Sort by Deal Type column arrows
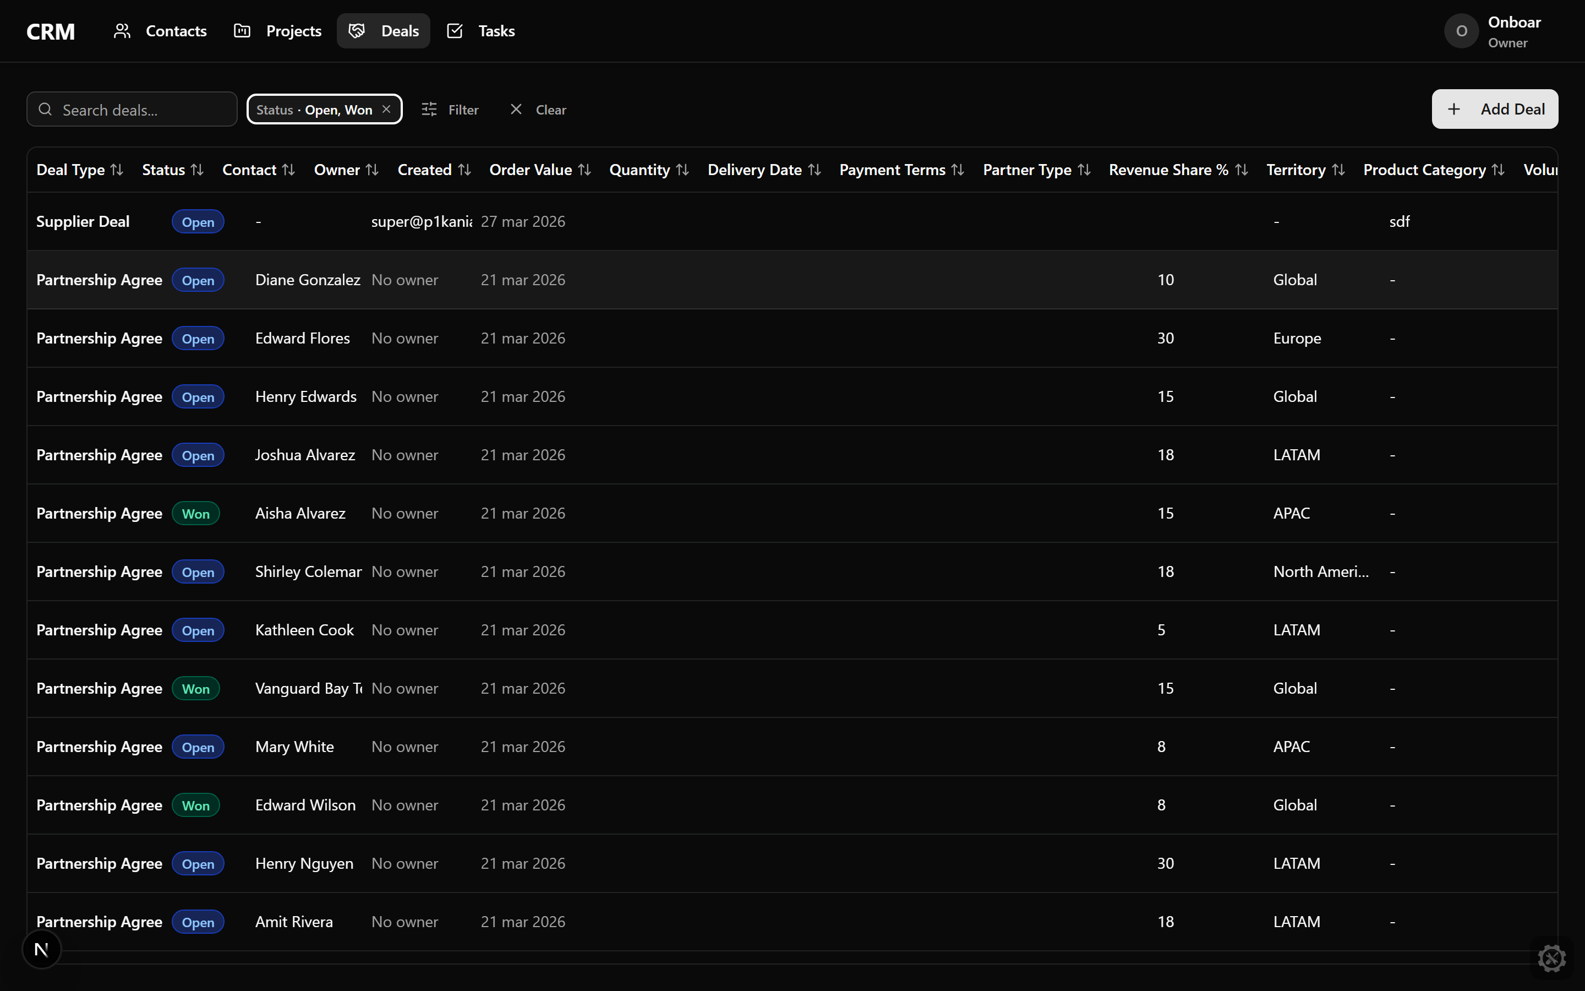 pyautogui.click(x=117, y=170)
